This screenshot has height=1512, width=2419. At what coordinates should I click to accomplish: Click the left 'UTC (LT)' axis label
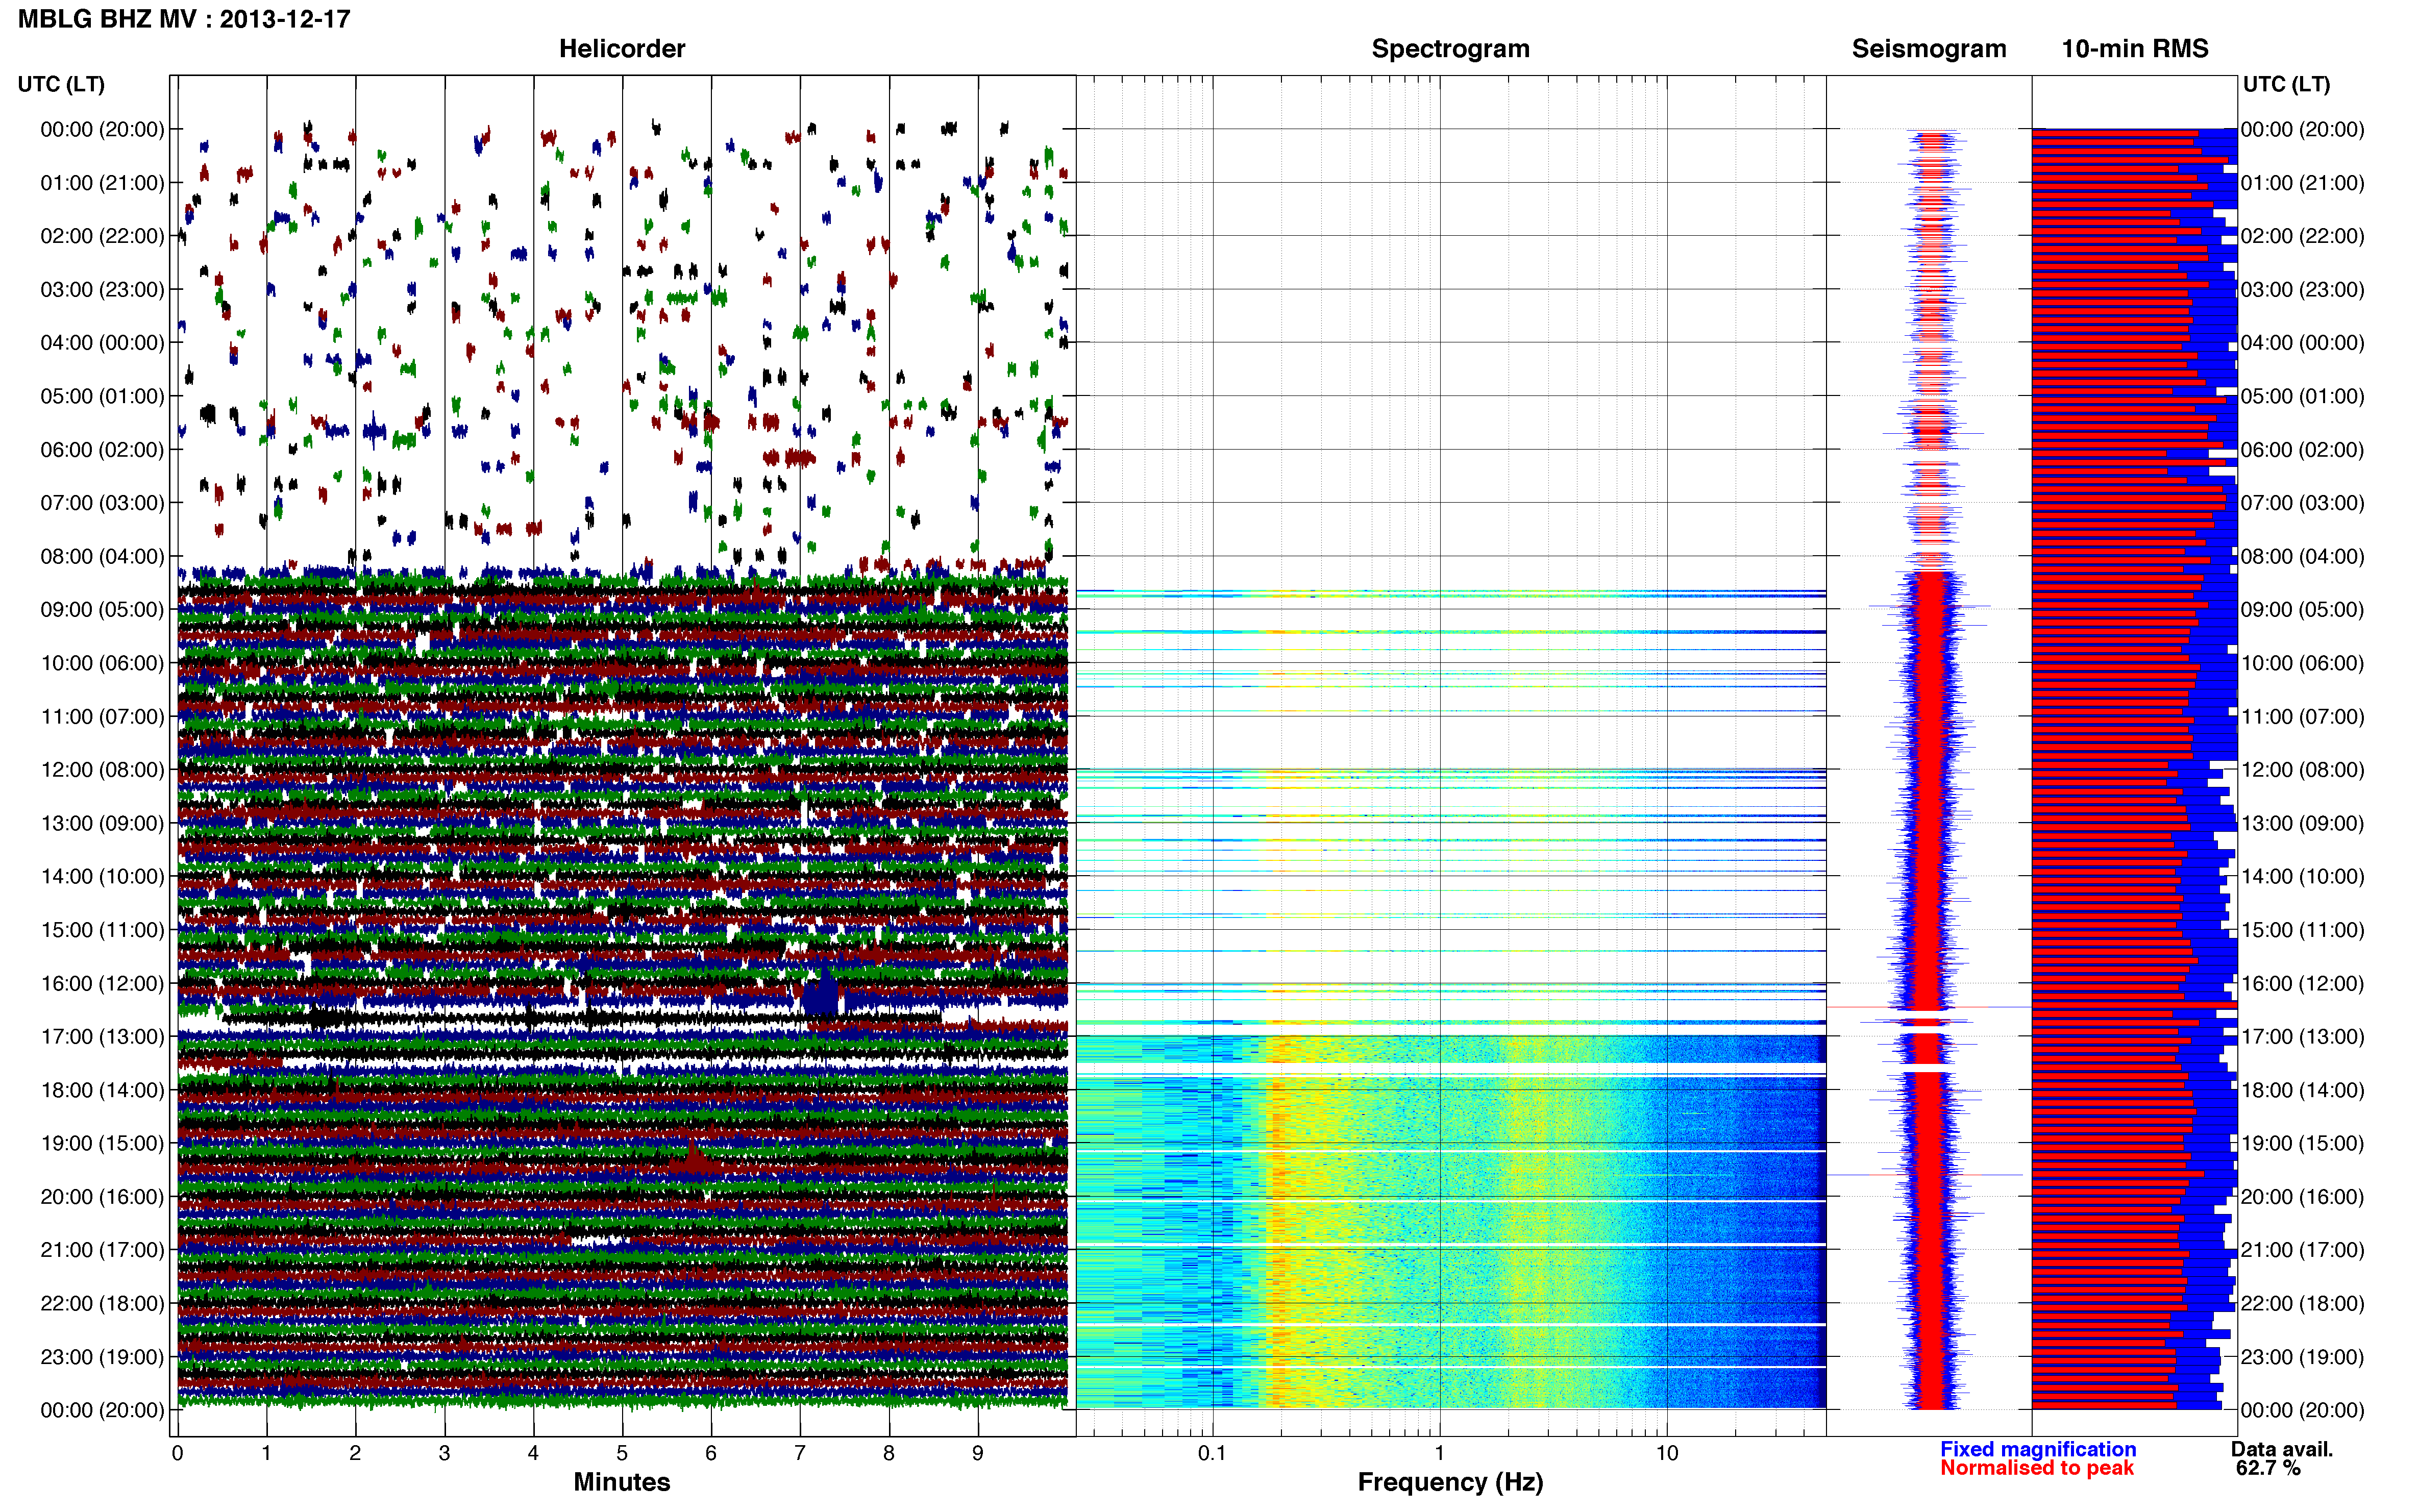click(61, 84)
